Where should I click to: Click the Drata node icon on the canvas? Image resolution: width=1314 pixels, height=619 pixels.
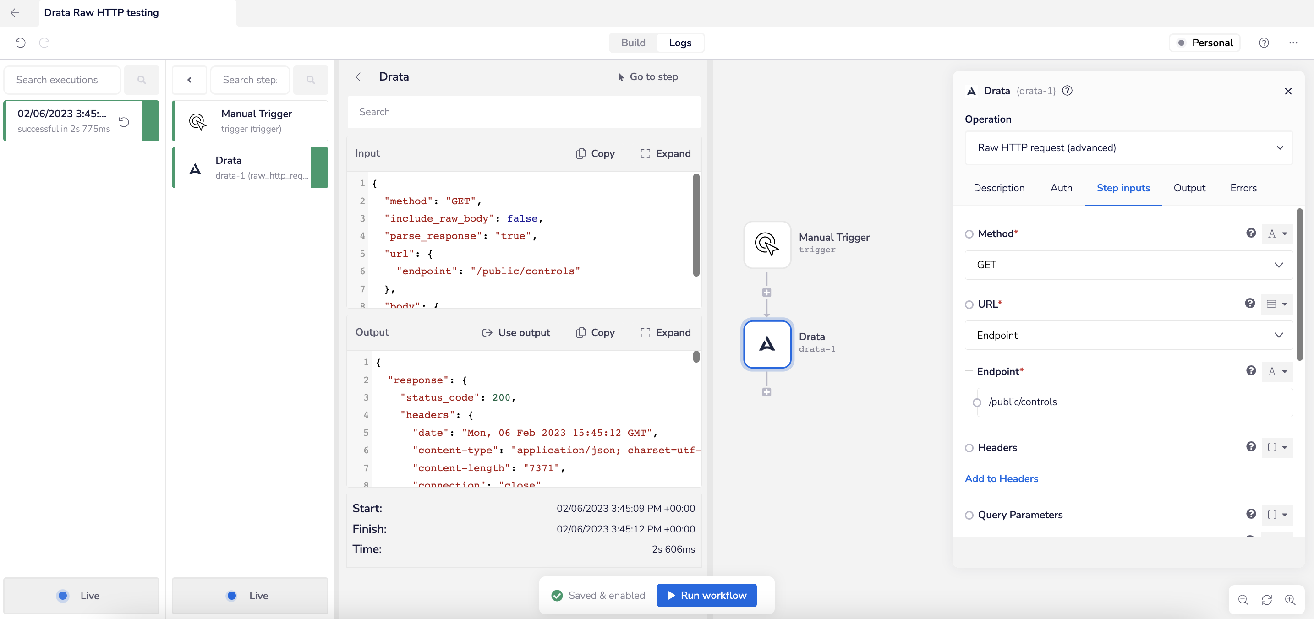click(766, 344)
